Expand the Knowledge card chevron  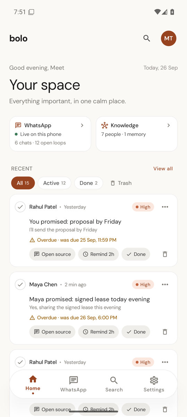[x=169, y=125]
